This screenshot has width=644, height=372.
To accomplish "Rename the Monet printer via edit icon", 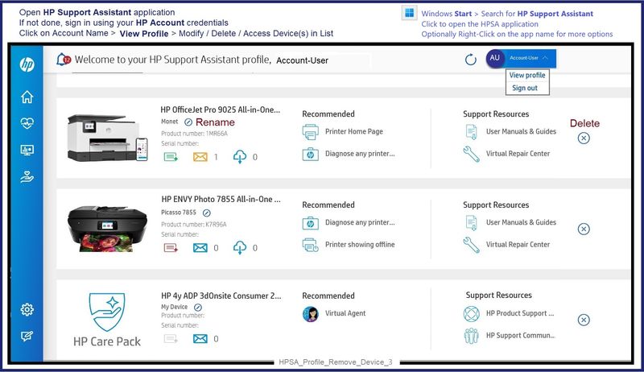I will pos(188,122).
